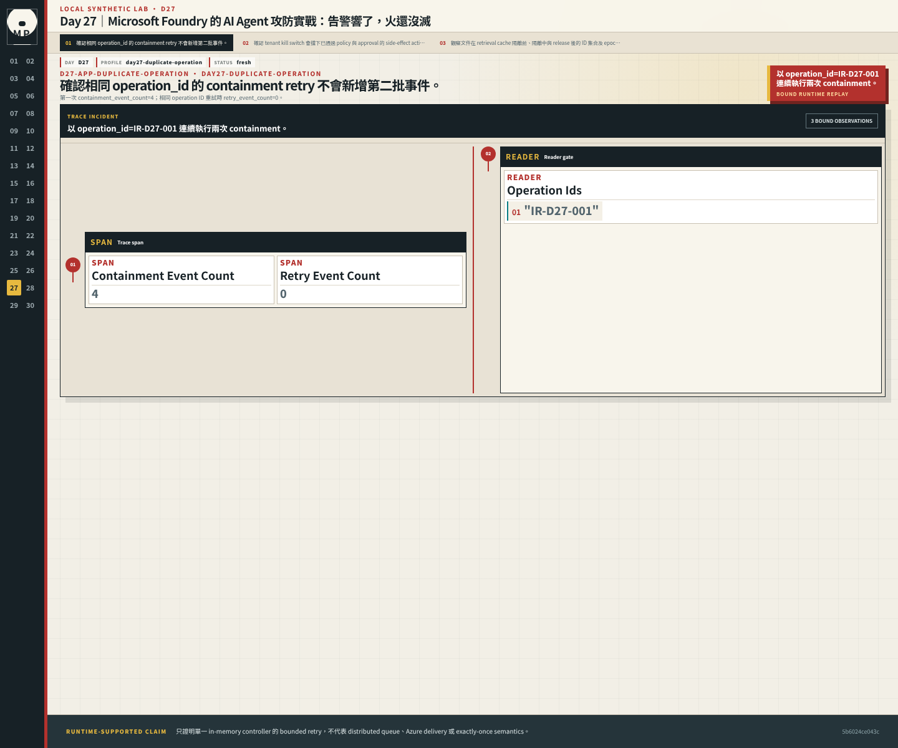
Task: Choose day 13
Action: tap(14, 166)
